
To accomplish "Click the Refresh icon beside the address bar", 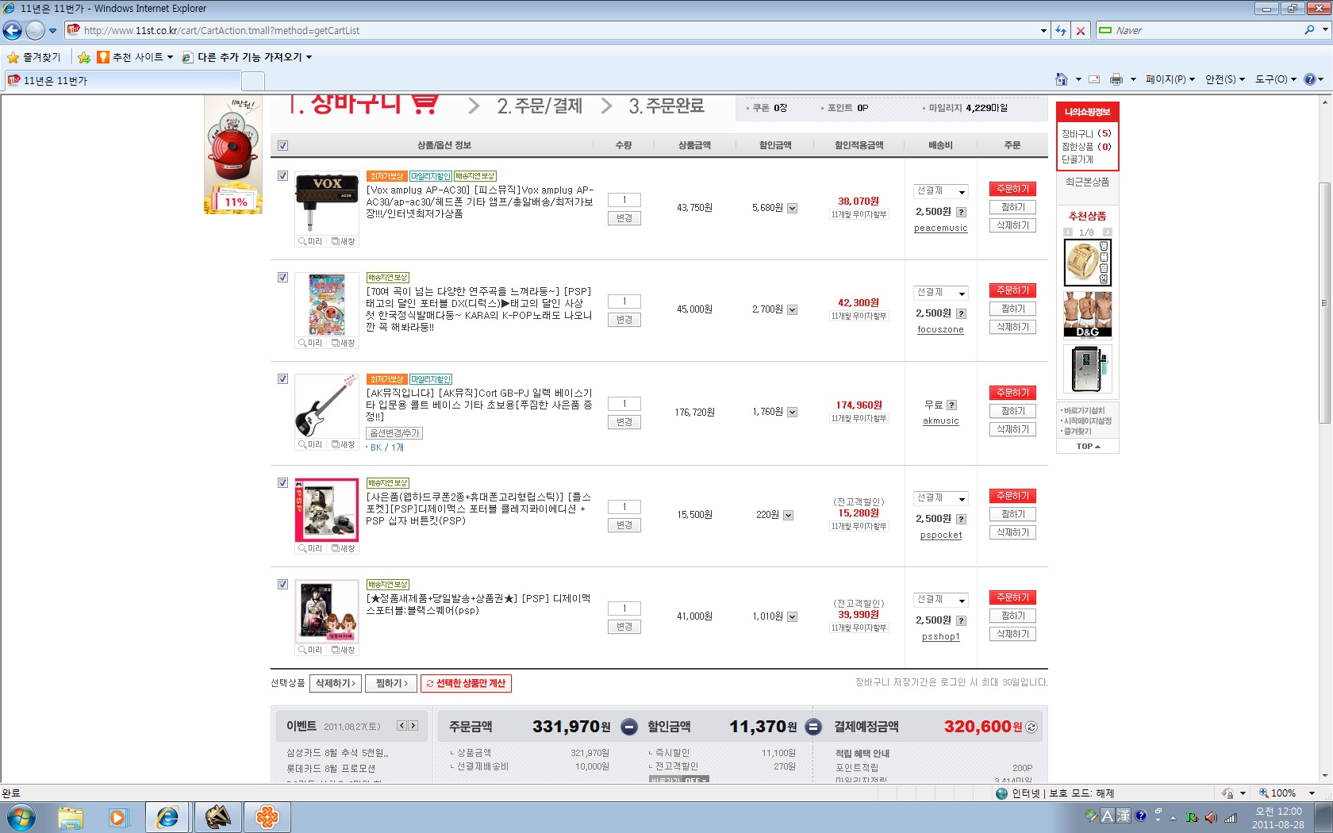I will (1061, 30).
